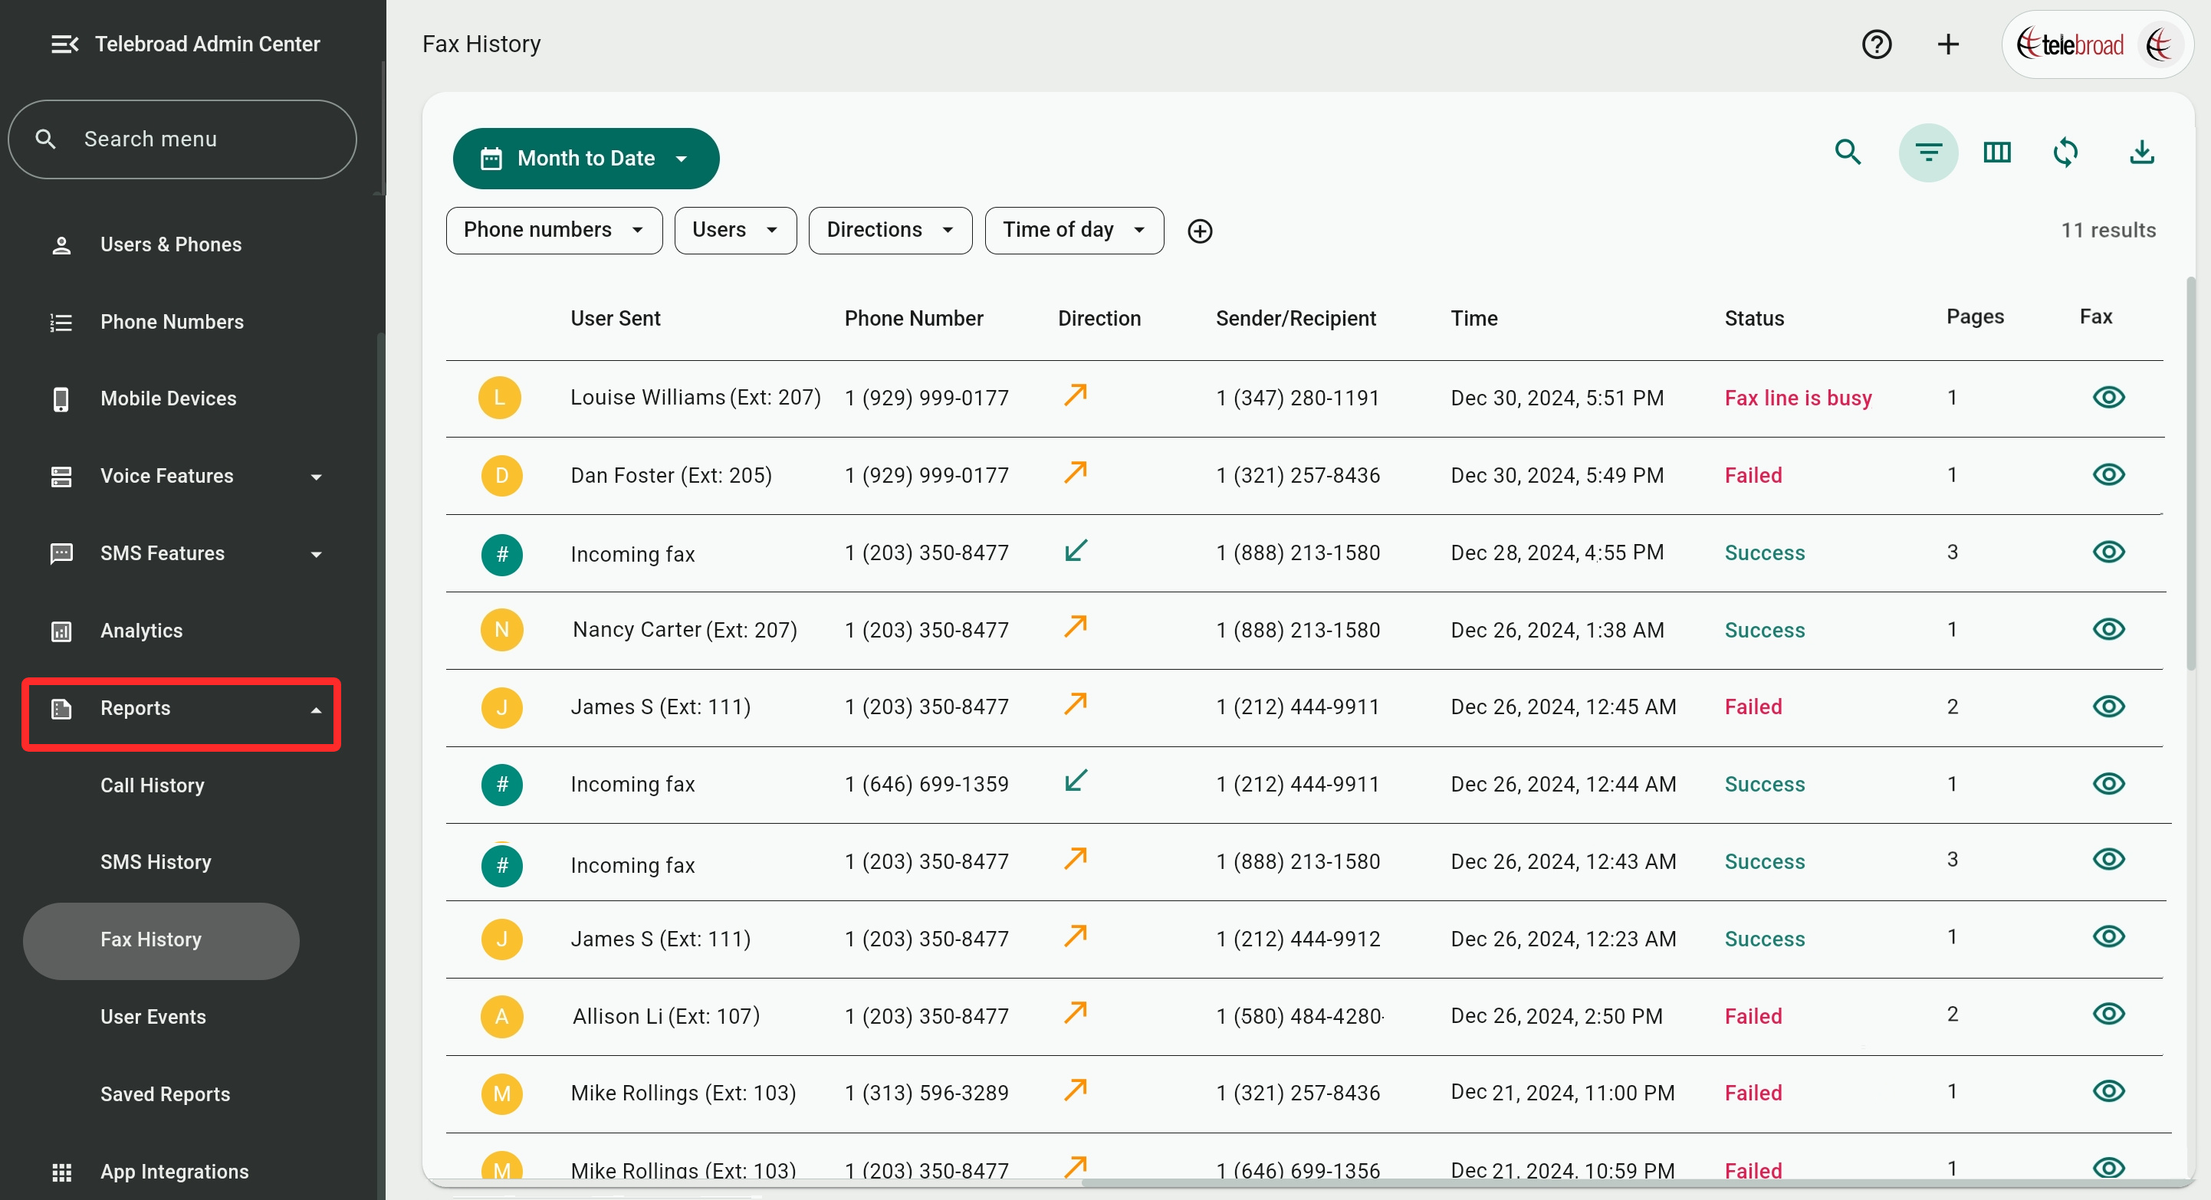Toggle the filter list icon

point(1928,152)
